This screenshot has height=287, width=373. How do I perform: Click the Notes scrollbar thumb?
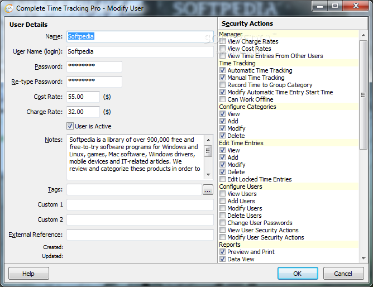[208, 151]
